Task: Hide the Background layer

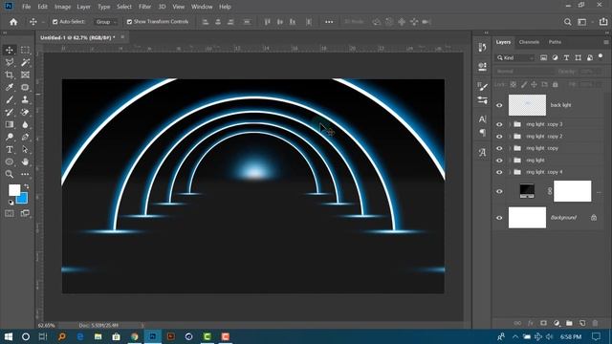Action: click(x=499, y=218)
